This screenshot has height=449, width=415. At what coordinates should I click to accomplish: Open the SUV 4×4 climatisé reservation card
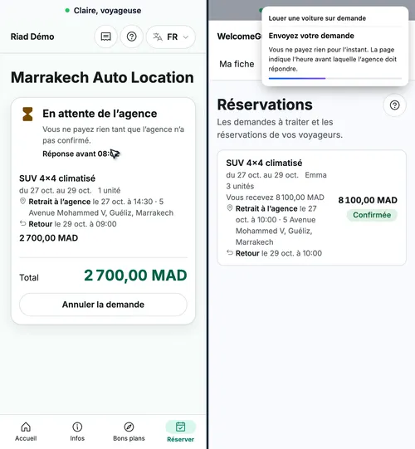click(311, 207)
